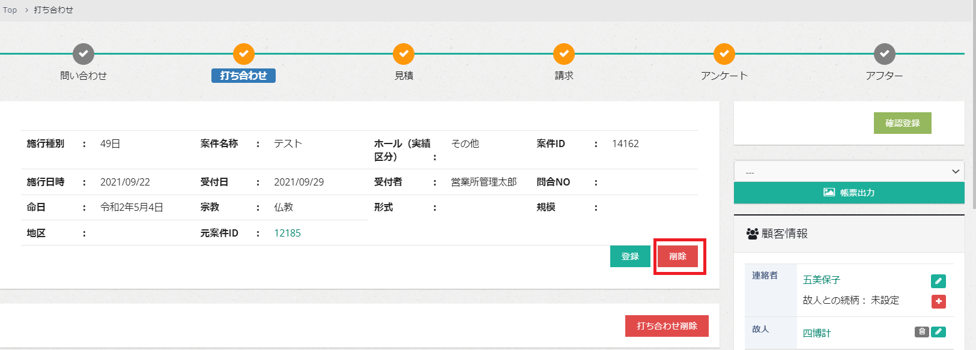
Task: Click the 請求 step checkmark icon
Action: click(x=564, y=54)
